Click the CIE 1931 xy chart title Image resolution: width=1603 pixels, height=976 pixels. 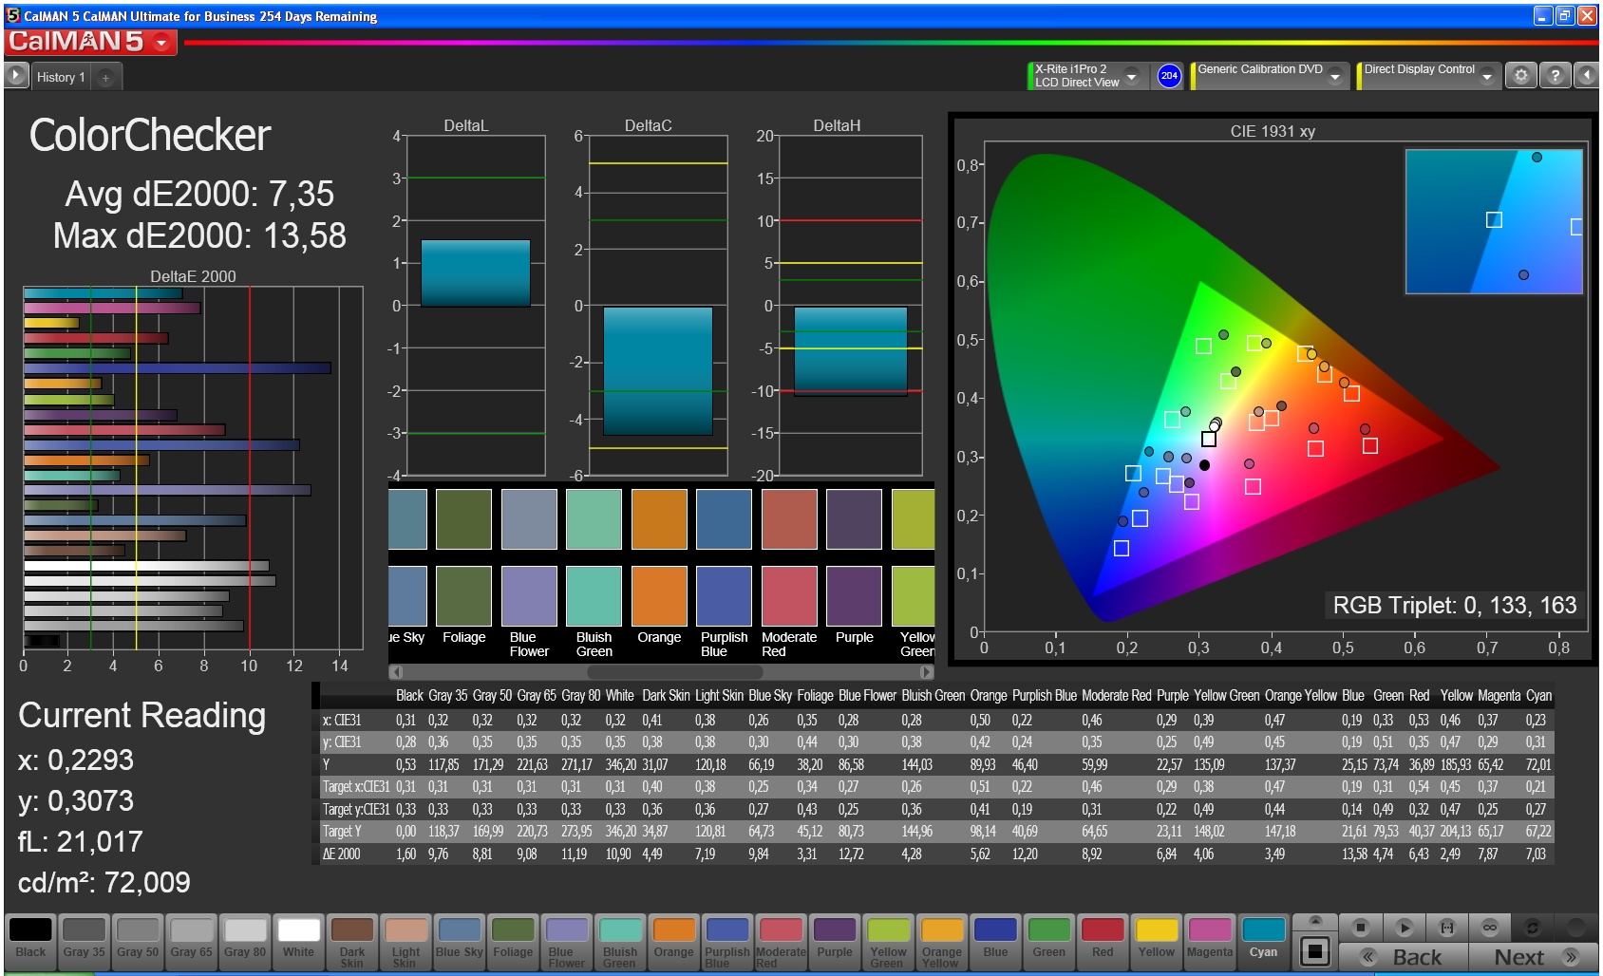click(x=1273, y=131)
